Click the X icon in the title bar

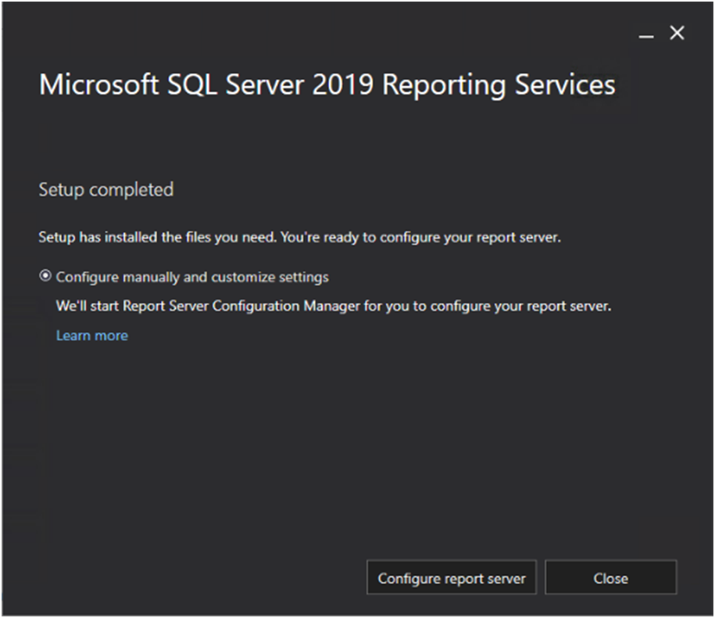(677, 33)
